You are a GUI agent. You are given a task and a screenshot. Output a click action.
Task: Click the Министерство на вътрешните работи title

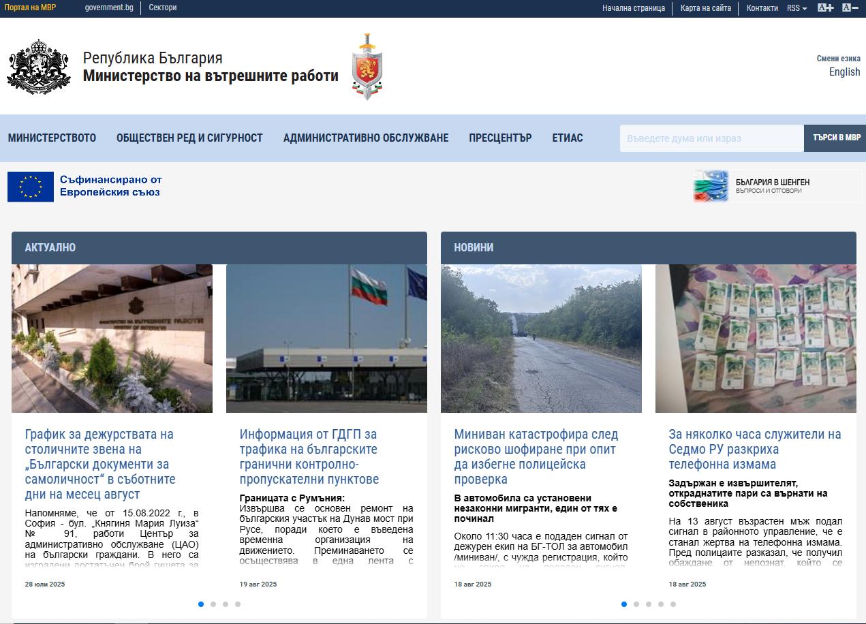pyautogui.click(x=211, y=76)
